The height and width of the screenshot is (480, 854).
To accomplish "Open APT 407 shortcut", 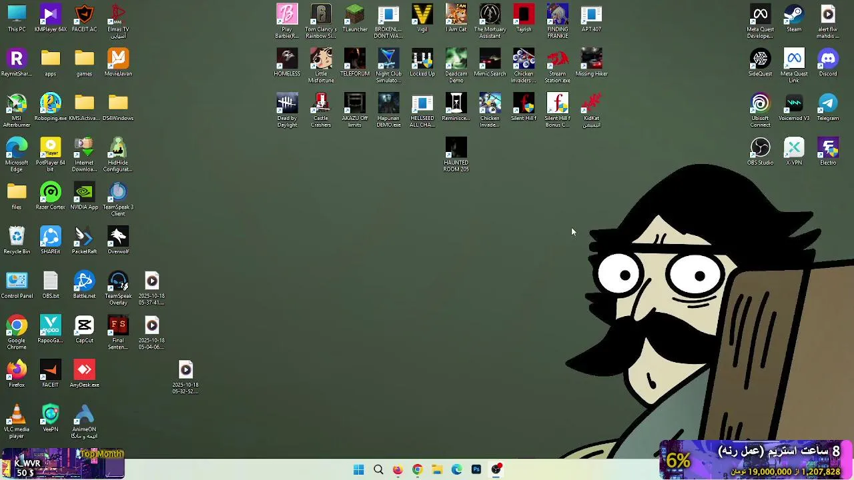I will coord(591,18).
